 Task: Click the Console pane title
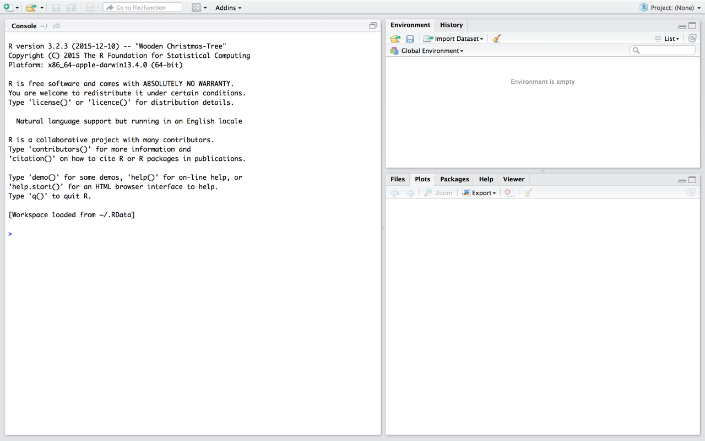(24, 26)
